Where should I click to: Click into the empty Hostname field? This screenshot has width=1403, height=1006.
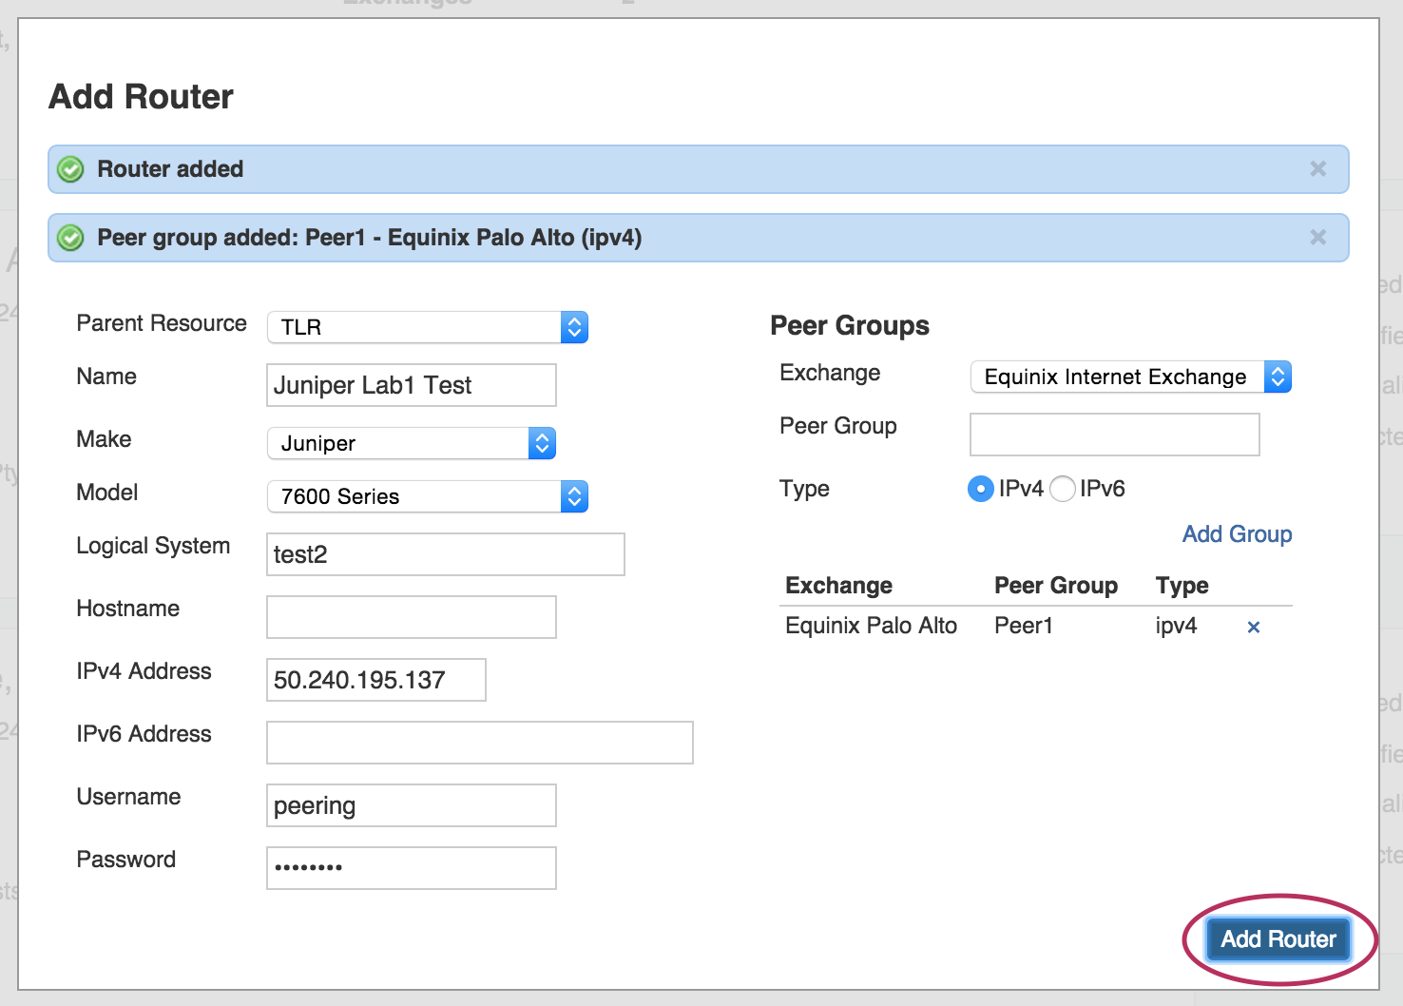(411, 617)
